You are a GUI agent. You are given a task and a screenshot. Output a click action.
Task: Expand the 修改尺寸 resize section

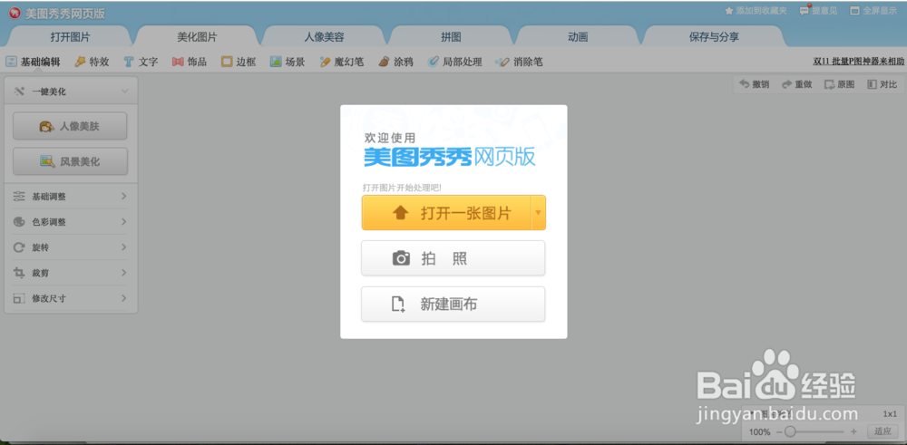(x=70, y=298)
